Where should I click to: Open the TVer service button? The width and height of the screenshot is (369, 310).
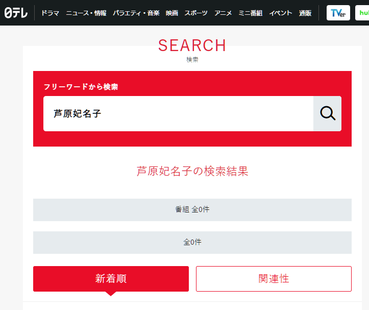coord(338,13)
